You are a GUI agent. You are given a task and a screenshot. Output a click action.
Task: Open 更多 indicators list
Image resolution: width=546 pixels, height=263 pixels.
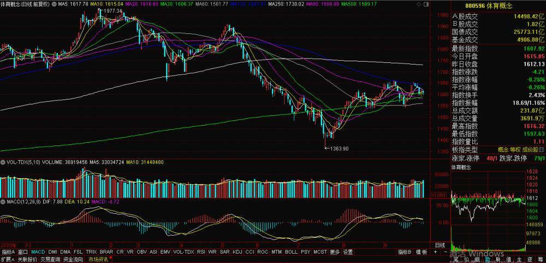pyautogui.click(x=335, y=252)
